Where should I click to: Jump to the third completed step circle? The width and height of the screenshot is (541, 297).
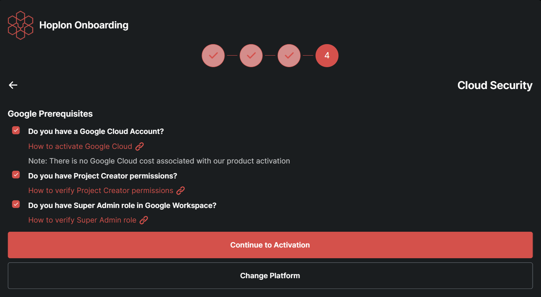[289, 56]
